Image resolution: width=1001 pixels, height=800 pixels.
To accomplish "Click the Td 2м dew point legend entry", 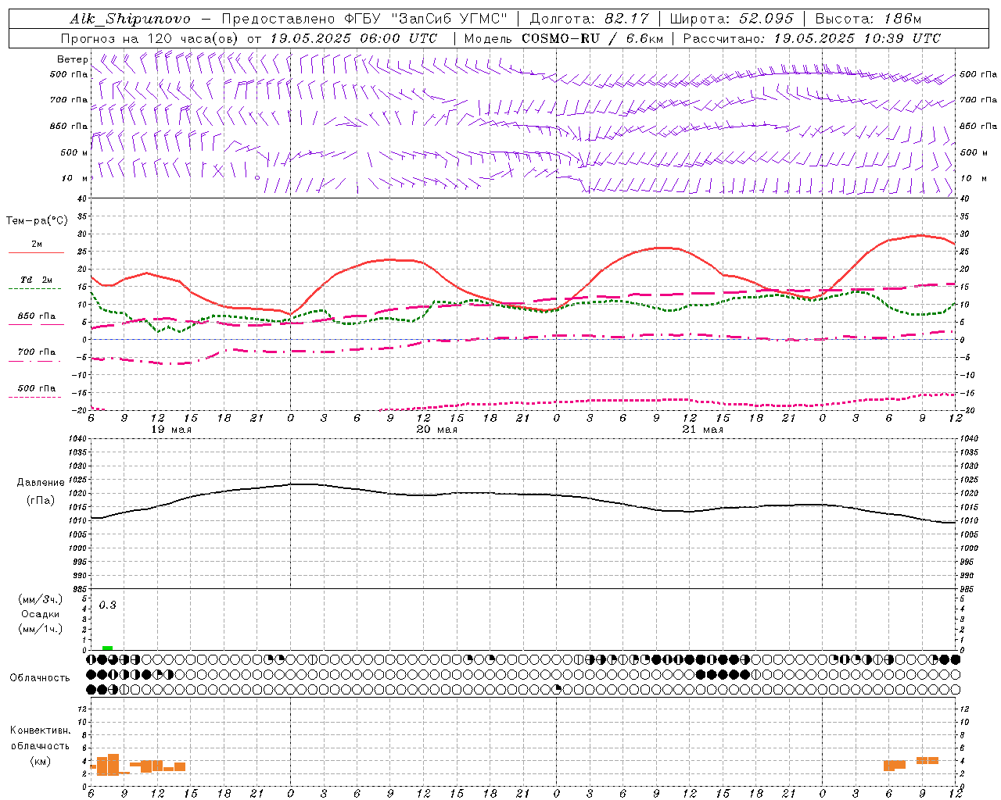I will (x=36, y=280).
